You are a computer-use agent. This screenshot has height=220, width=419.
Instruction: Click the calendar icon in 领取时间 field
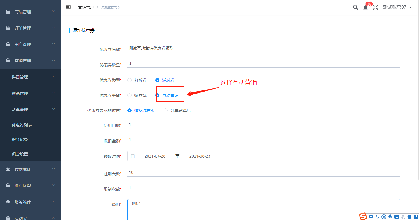click(133, 156)
